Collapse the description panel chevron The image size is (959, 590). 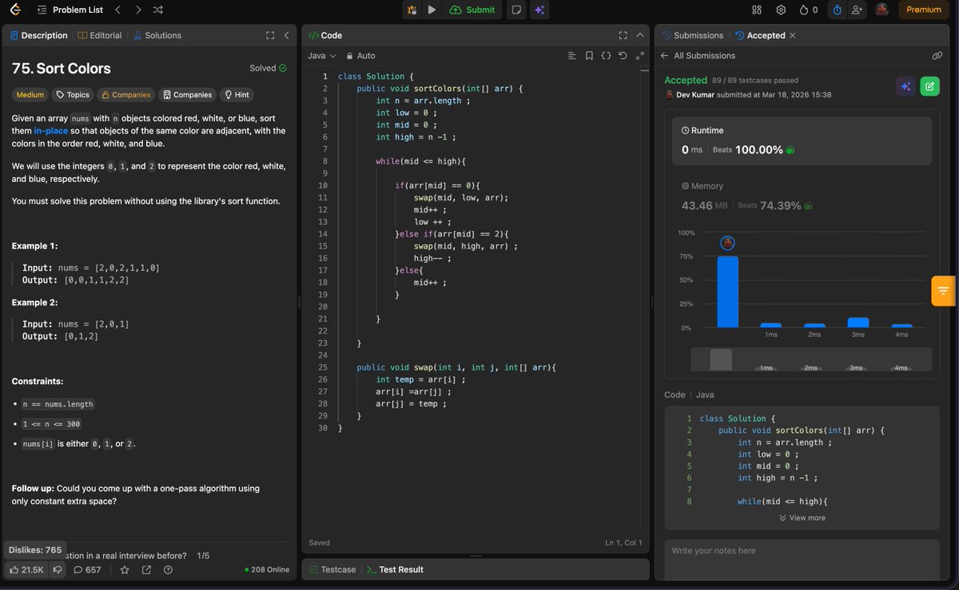[x=286, y=35]
